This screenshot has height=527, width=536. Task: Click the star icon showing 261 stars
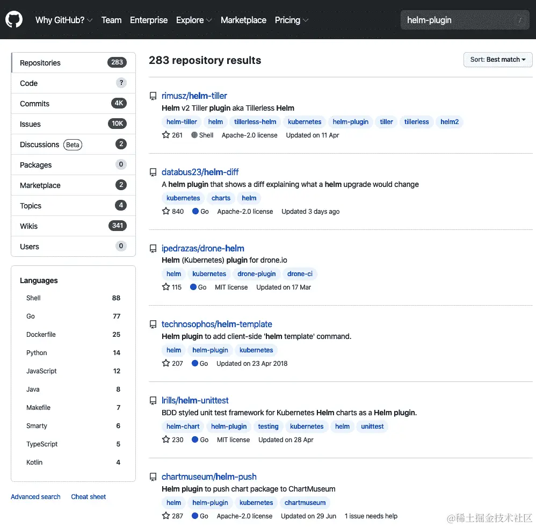pyautogui.click(x=166, y=135)
